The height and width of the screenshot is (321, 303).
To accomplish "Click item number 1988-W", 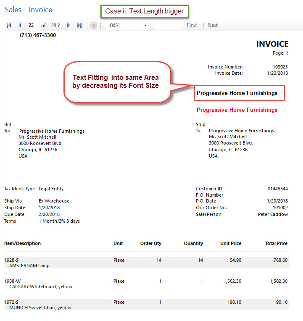I will [13, 281].
